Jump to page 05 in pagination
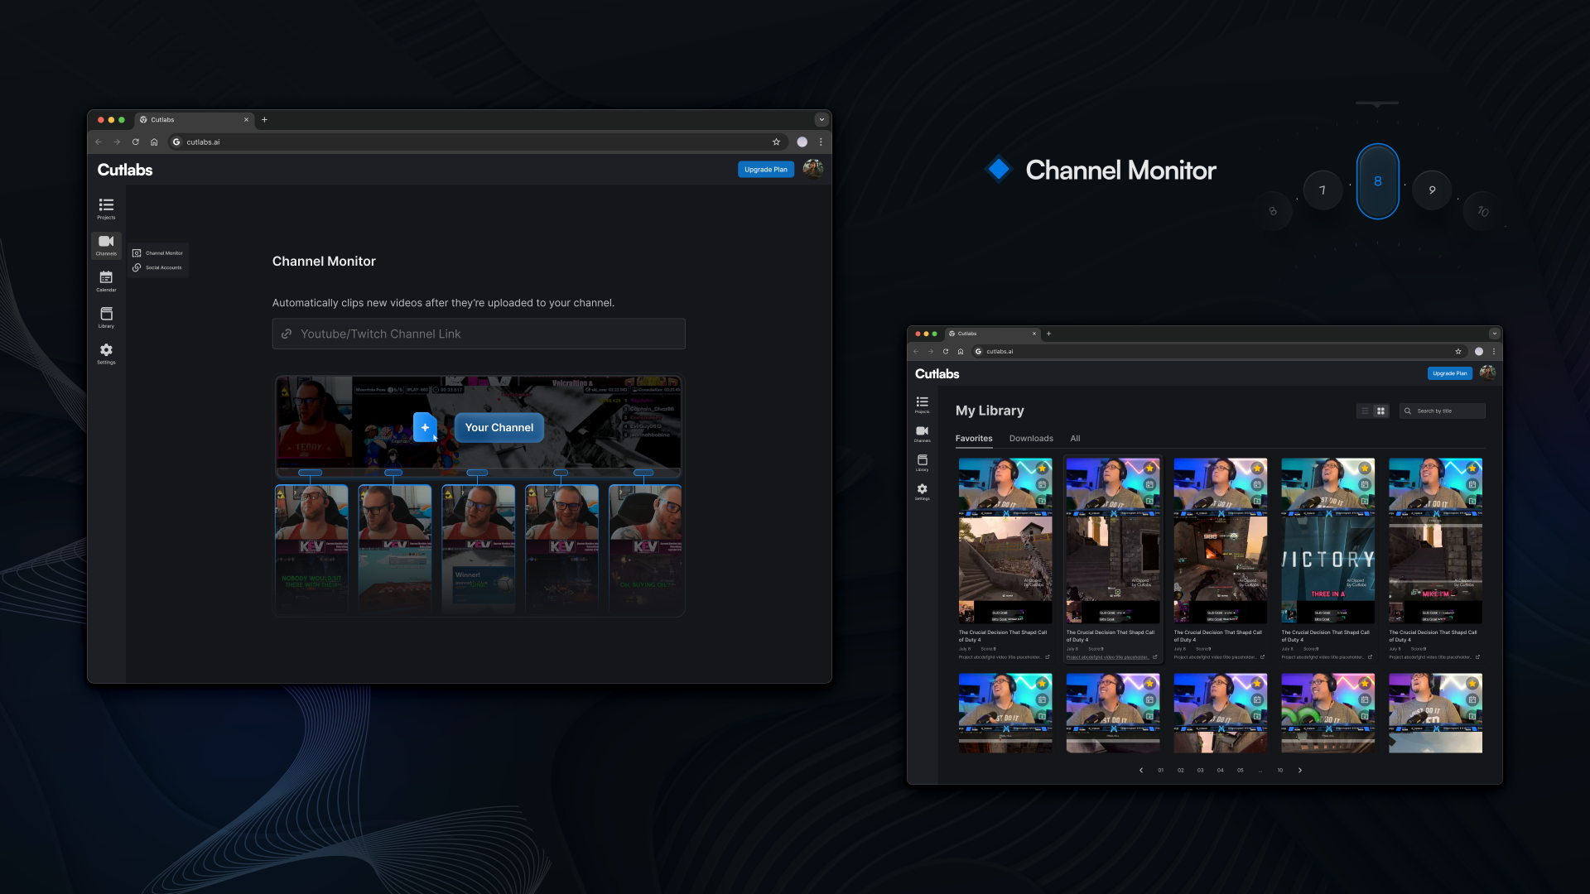Viewport: 1590px width, 894px height. (1241, 771)
